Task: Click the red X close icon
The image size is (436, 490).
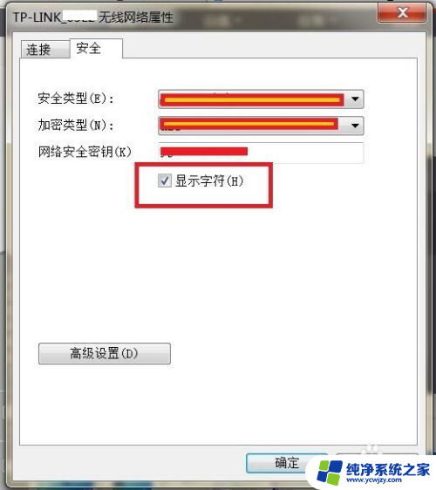Action: tap(402, 13)
